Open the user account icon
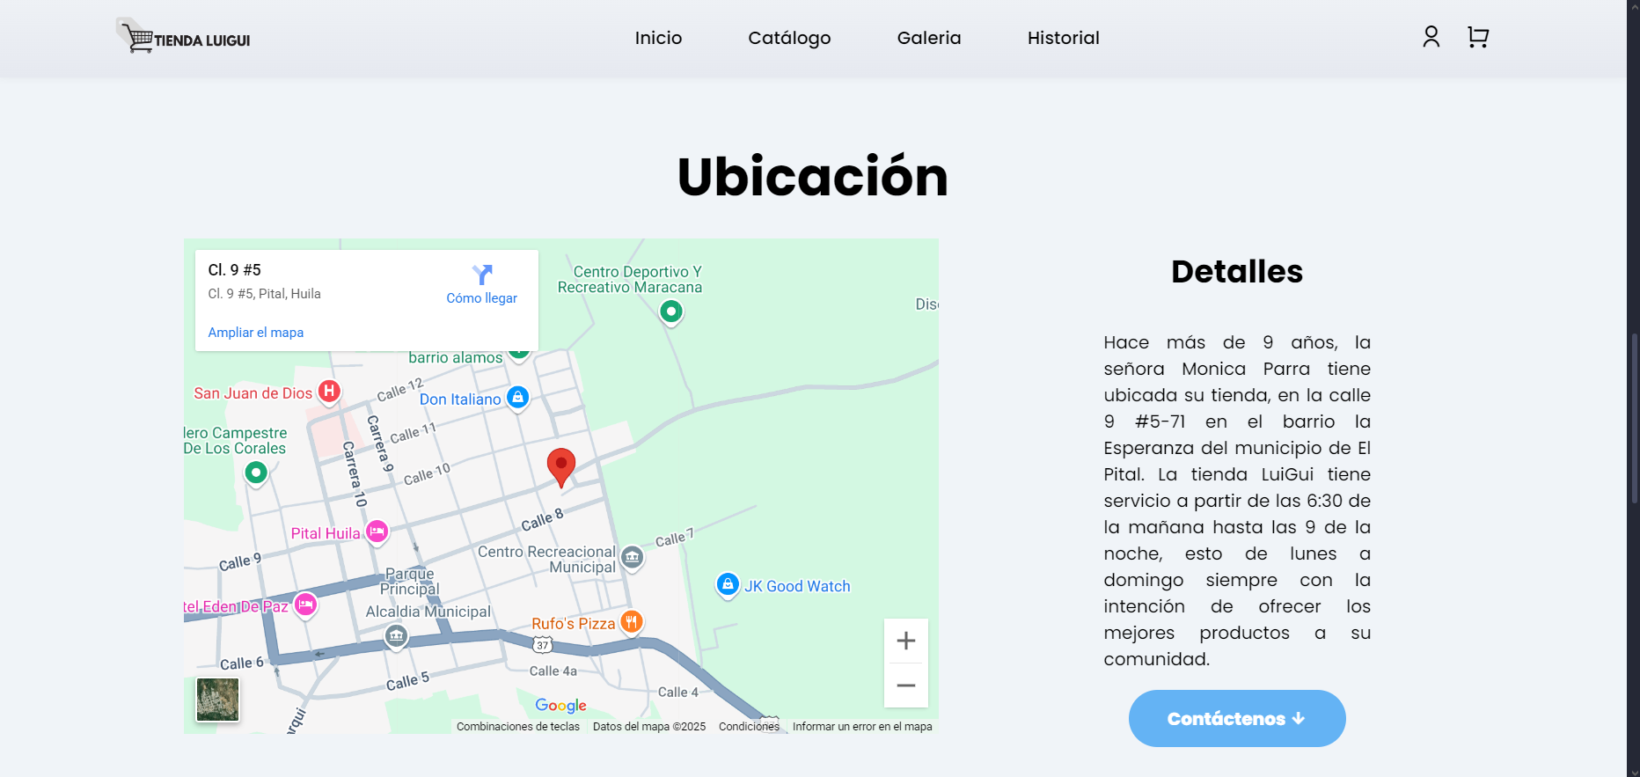1640x777 pixels. [1431, 37]
